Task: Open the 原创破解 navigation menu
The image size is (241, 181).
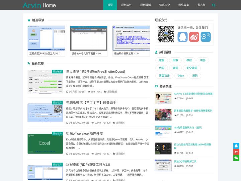Action: (x=145, y=5)
